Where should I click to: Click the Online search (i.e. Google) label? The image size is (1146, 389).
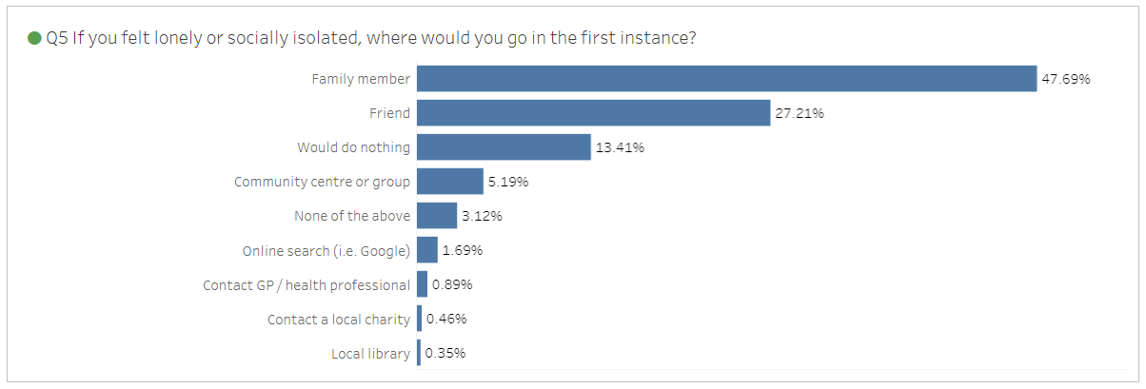(x=326, y=250)
